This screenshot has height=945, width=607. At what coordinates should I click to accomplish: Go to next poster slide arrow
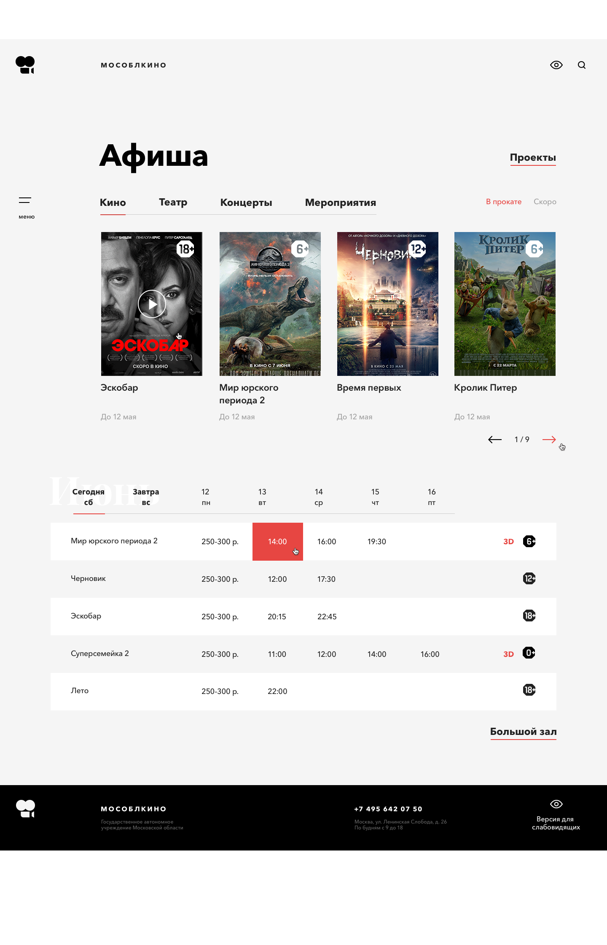549,440
